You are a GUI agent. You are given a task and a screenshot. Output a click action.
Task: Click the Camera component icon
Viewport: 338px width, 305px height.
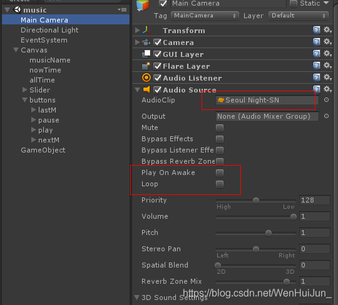(x=146, y=42)
